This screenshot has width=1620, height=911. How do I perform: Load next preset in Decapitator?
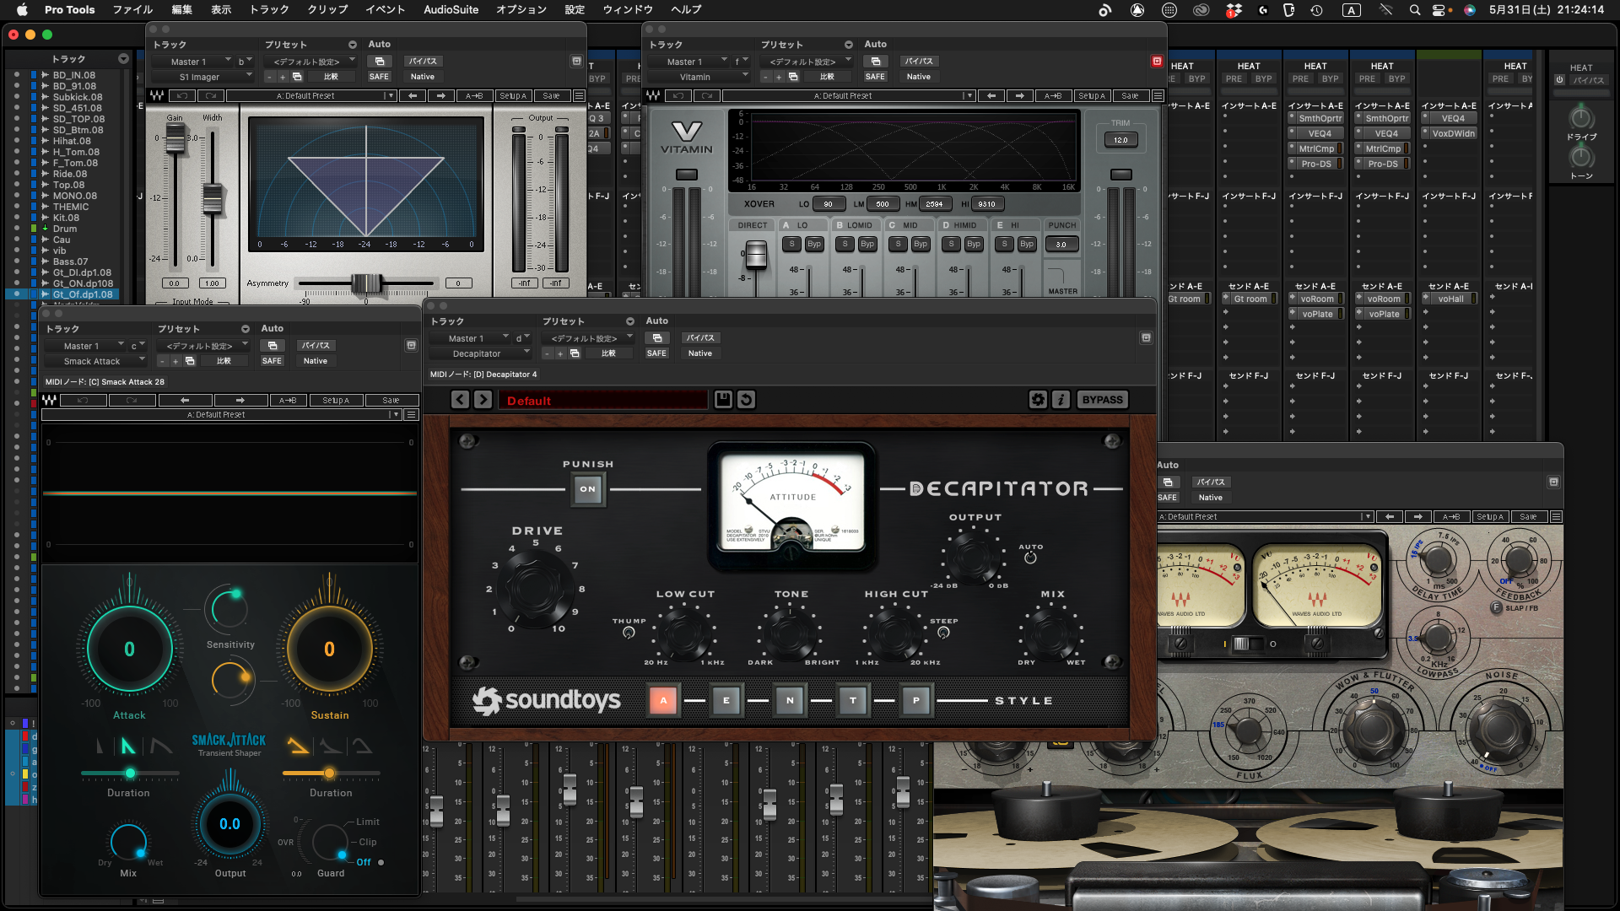[483, 400]
